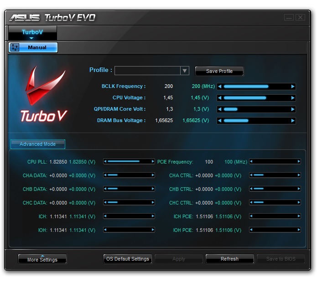Expand More Settings
This screenshot has width=317, height=282.
coord(42,259)
